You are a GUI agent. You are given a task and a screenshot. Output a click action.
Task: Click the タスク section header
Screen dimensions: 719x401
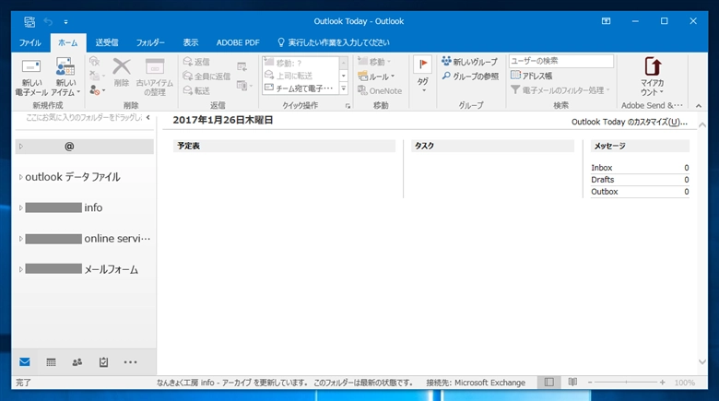492,146
